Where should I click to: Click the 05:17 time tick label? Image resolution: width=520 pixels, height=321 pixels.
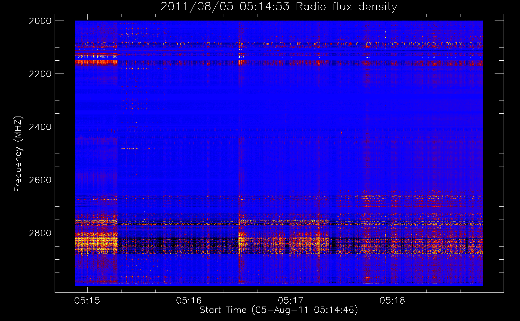tap(291, 301)
